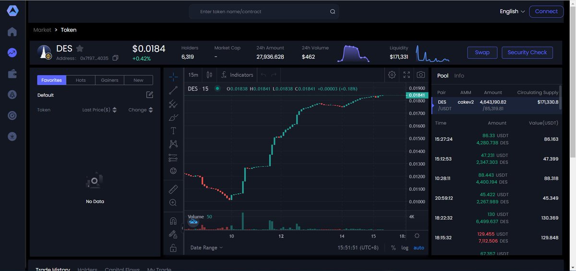
Task: Click the 15:27:24 trade row
Action: [x=496, y=139]
